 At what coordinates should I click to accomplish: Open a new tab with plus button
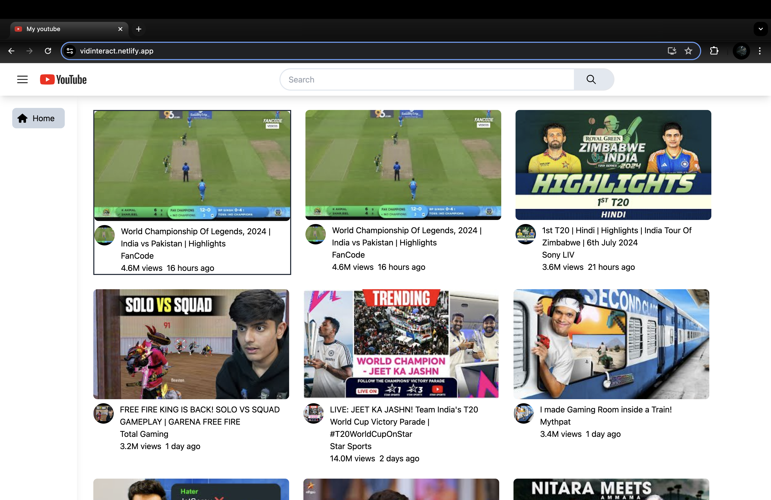coord(139,29)
